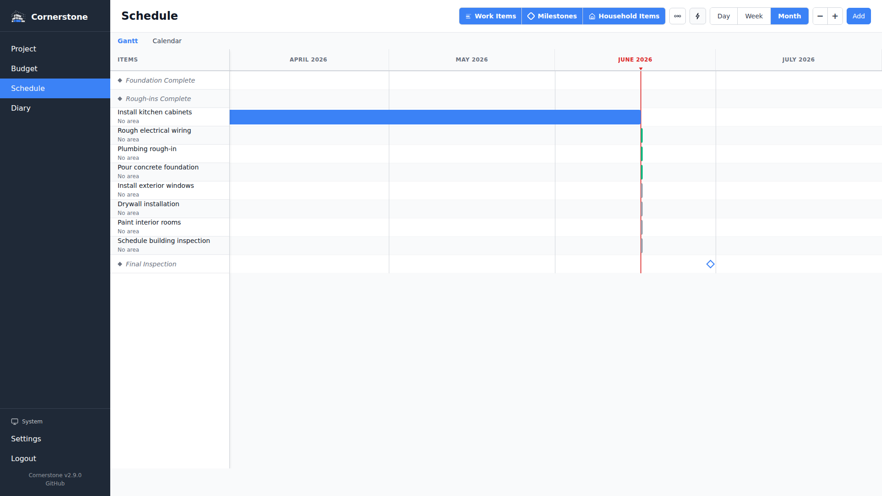The height and width of the screenshot is (496, 882).
Task: Zoom in with the plus button
Action: coord(835,16)
